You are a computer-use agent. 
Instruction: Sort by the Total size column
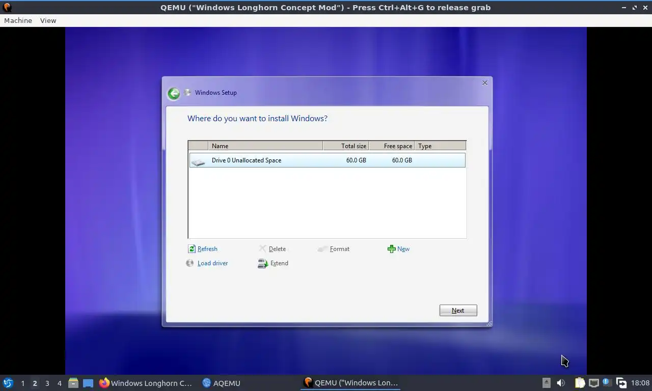tap(346, 146)
